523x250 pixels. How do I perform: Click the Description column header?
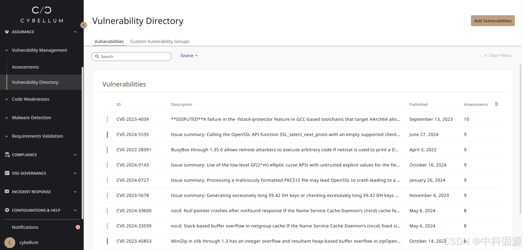182,104
